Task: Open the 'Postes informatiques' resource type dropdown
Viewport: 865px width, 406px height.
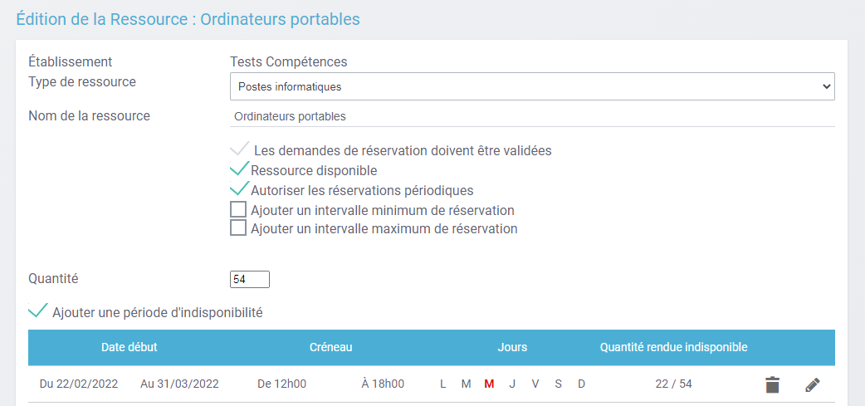Action: tap(531, 86)
